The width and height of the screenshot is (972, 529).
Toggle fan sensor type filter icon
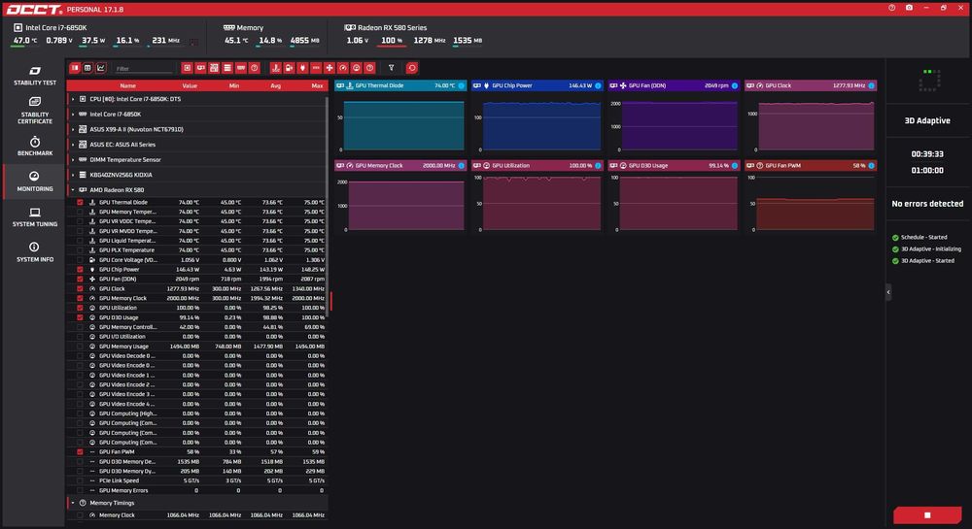pos(330,68)
